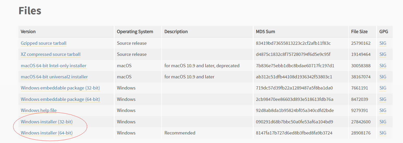Download the recommended Windows installer (64-bit)
The image size is (403, 143).
click(47, 133)
